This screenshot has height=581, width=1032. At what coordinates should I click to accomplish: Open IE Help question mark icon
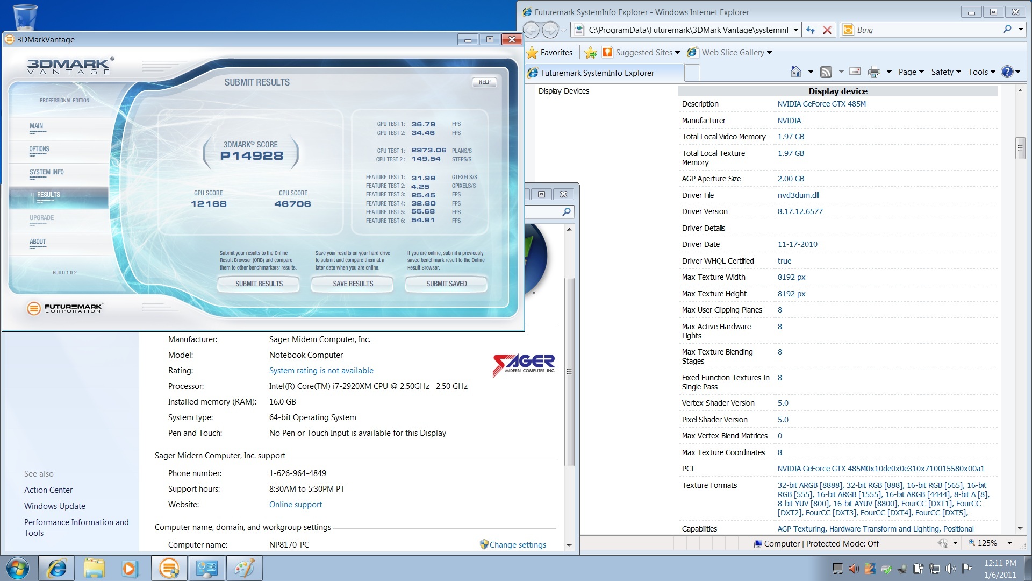point(1007,72)
